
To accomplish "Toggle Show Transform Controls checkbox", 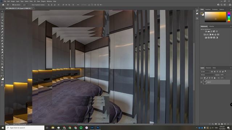I will tap(31, 5).
